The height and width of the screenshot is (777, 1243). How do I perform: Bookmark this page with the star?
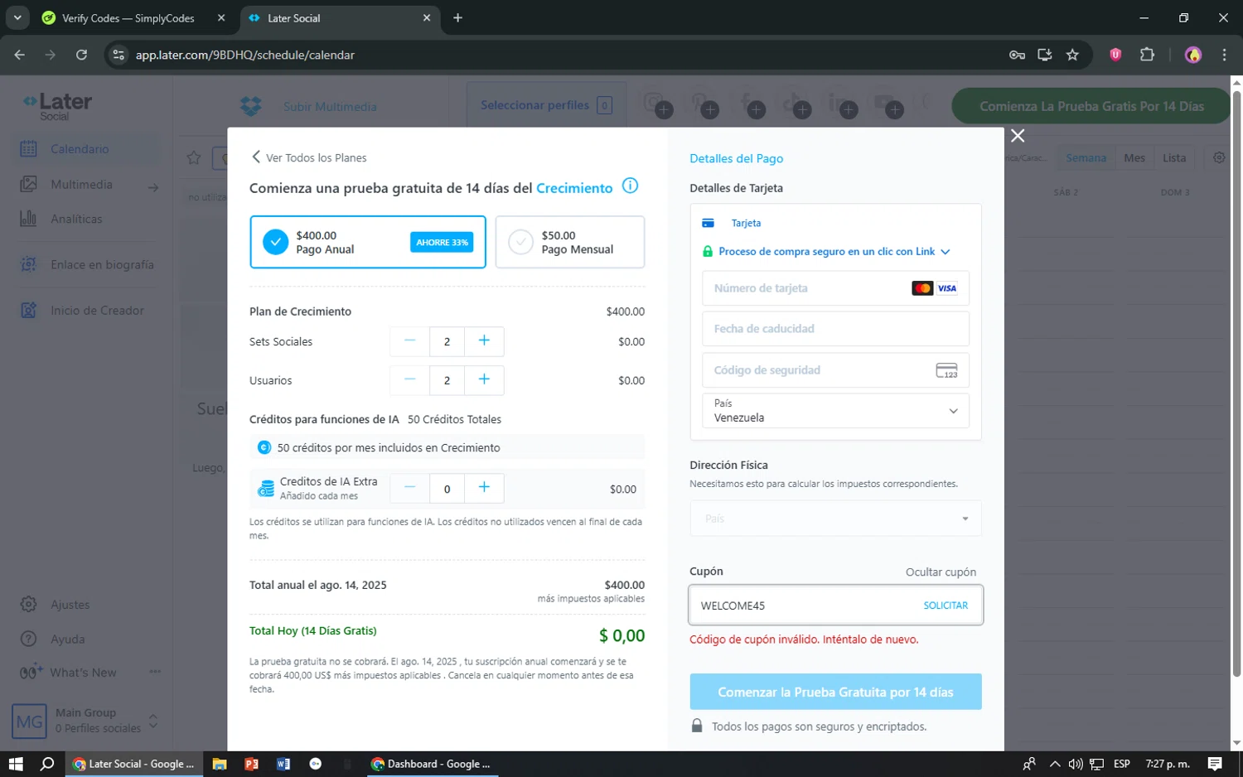[1072, 55]
